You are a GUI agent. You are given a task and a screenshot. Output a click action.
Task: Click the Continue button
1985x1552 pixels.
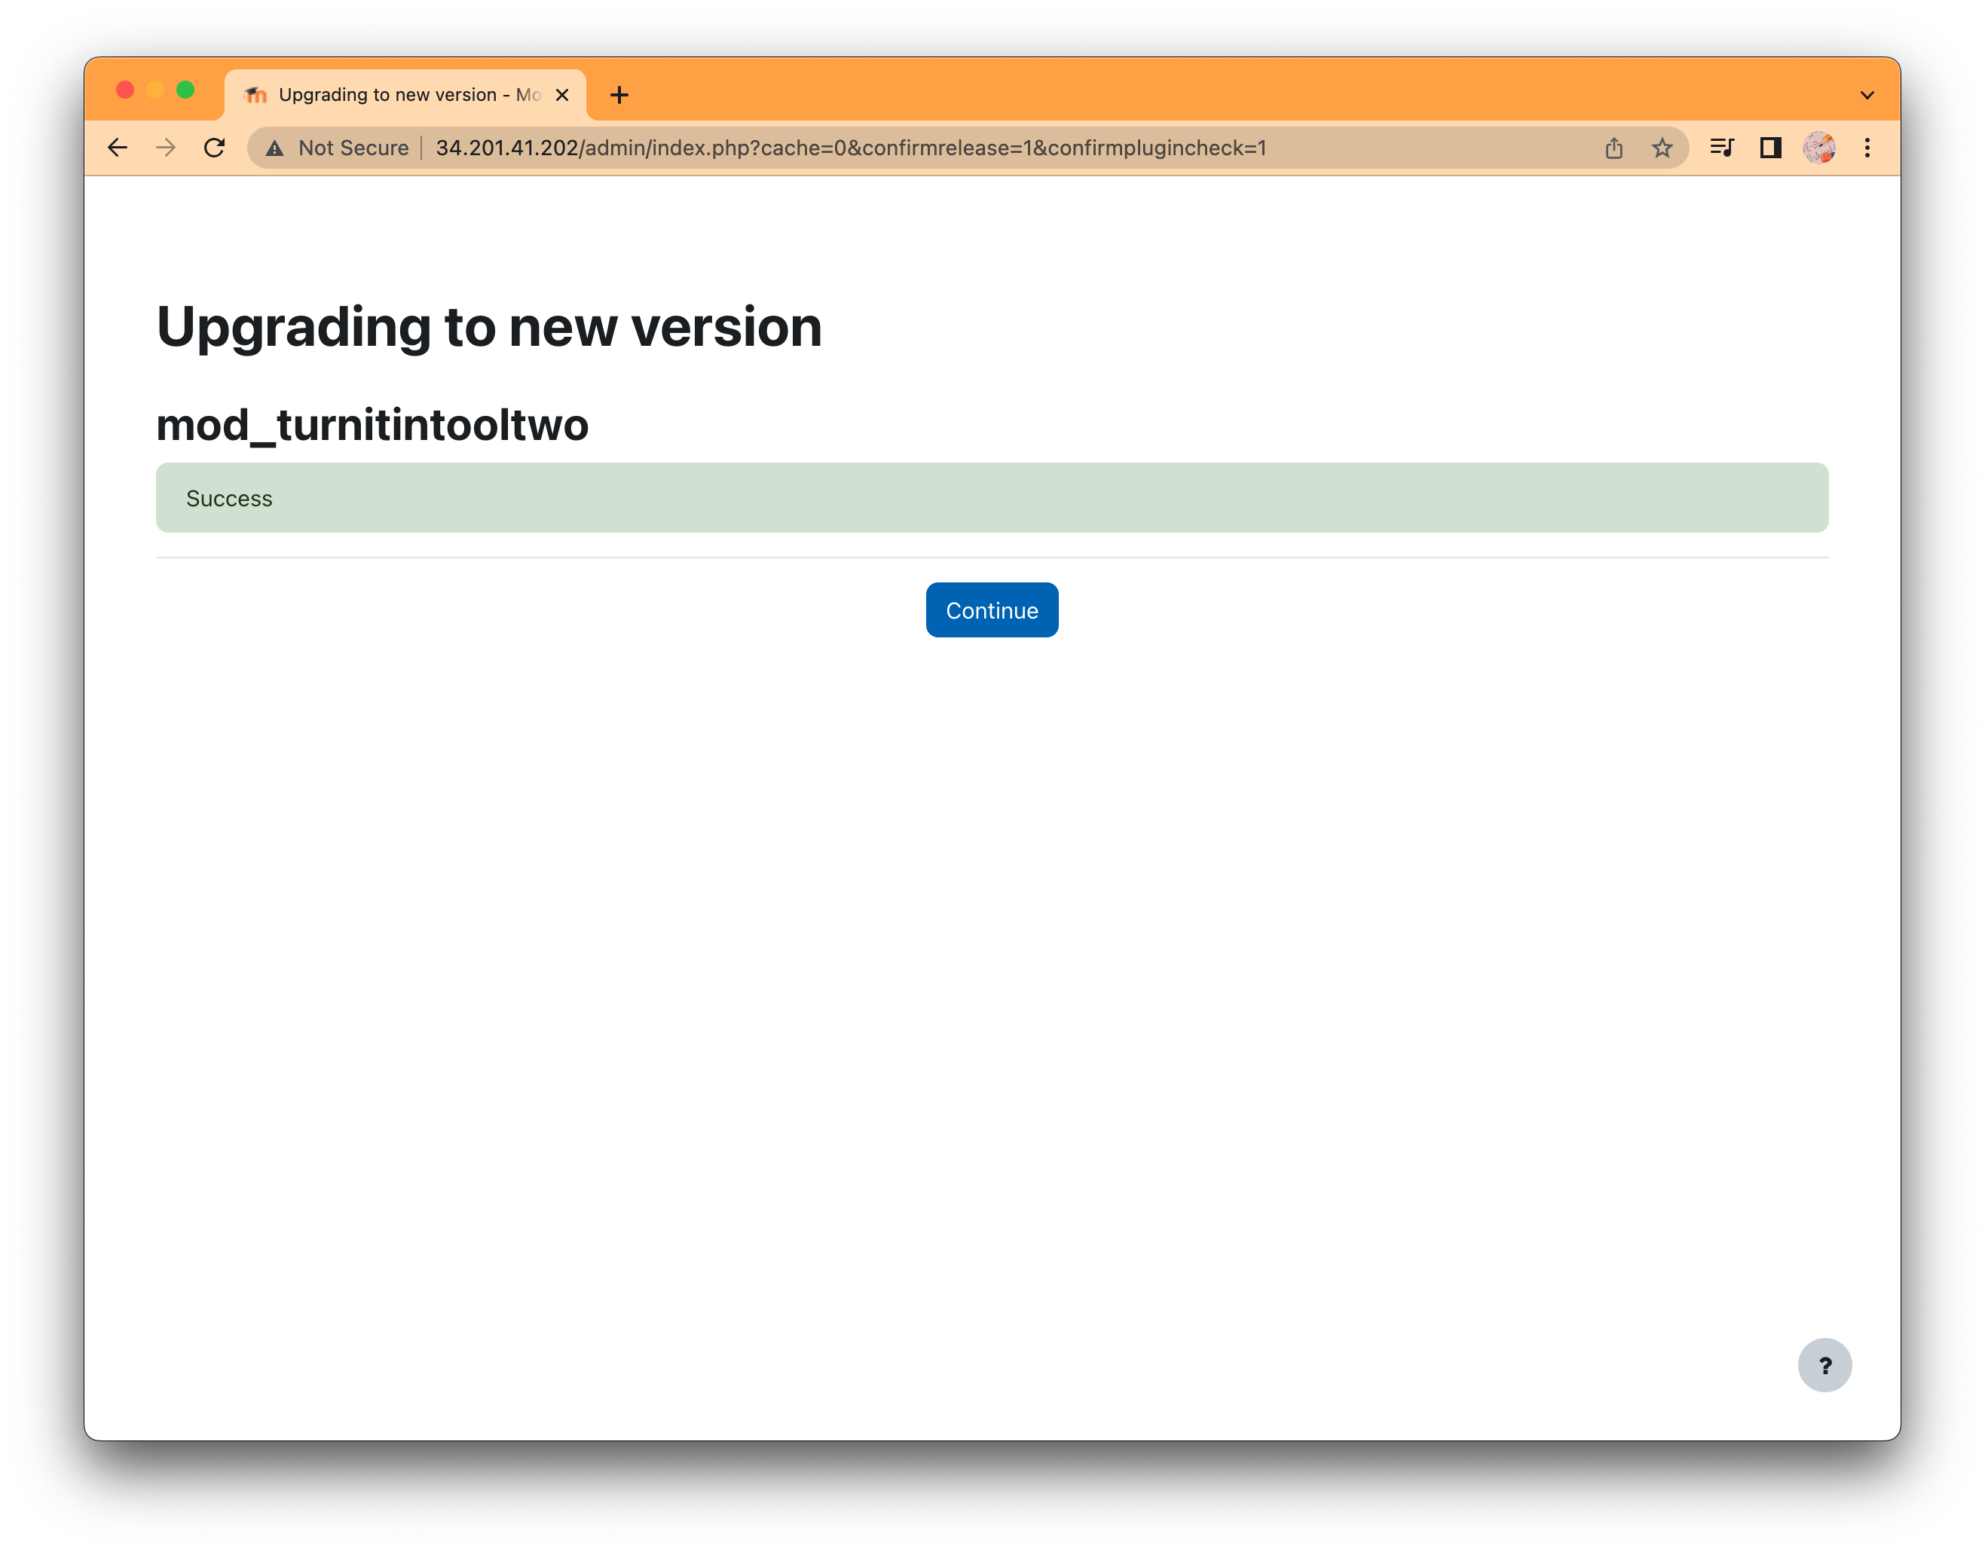click(x=991, y=609)
